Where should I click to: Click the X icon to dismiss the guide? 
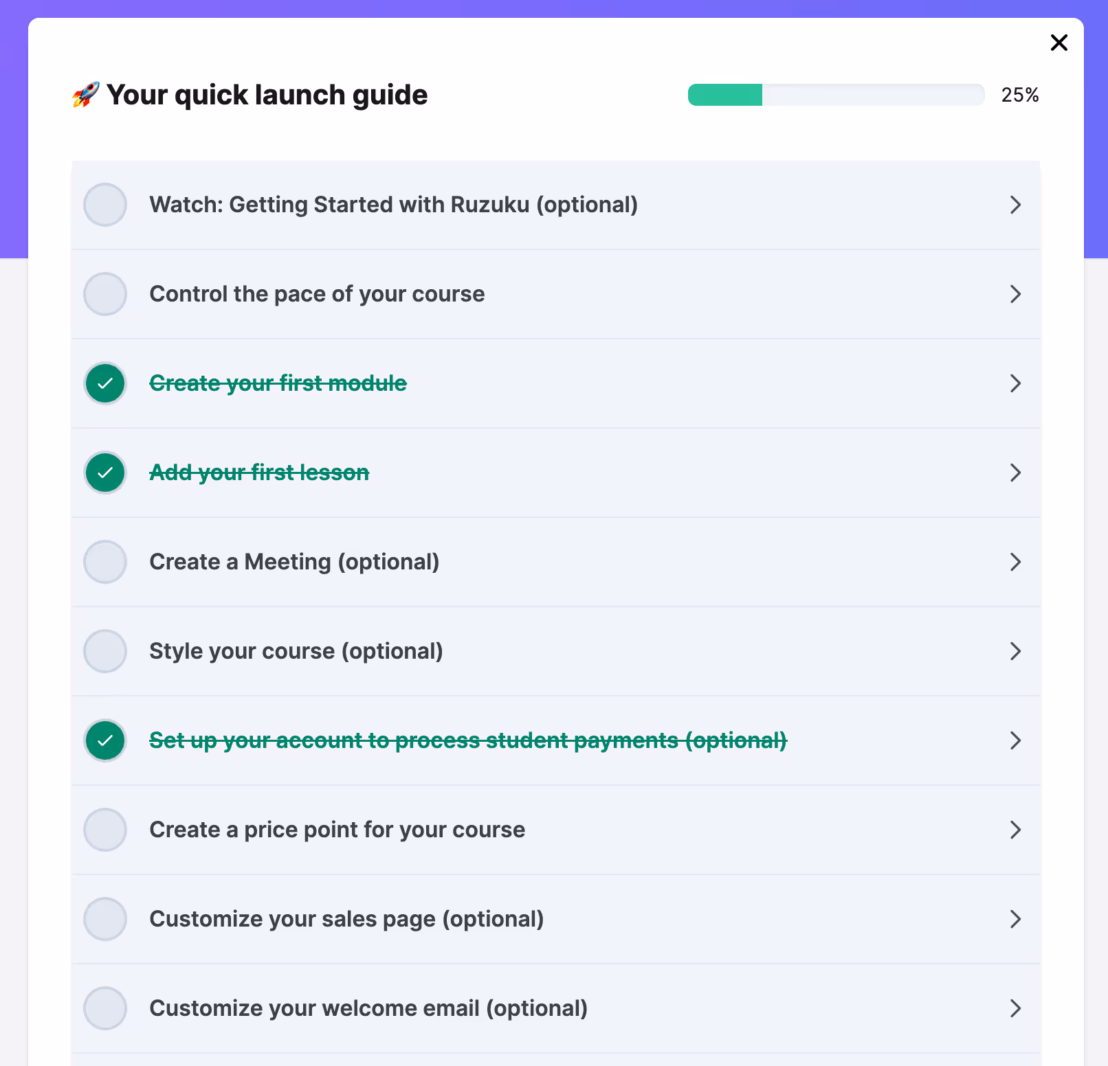tap(1059, 43)
